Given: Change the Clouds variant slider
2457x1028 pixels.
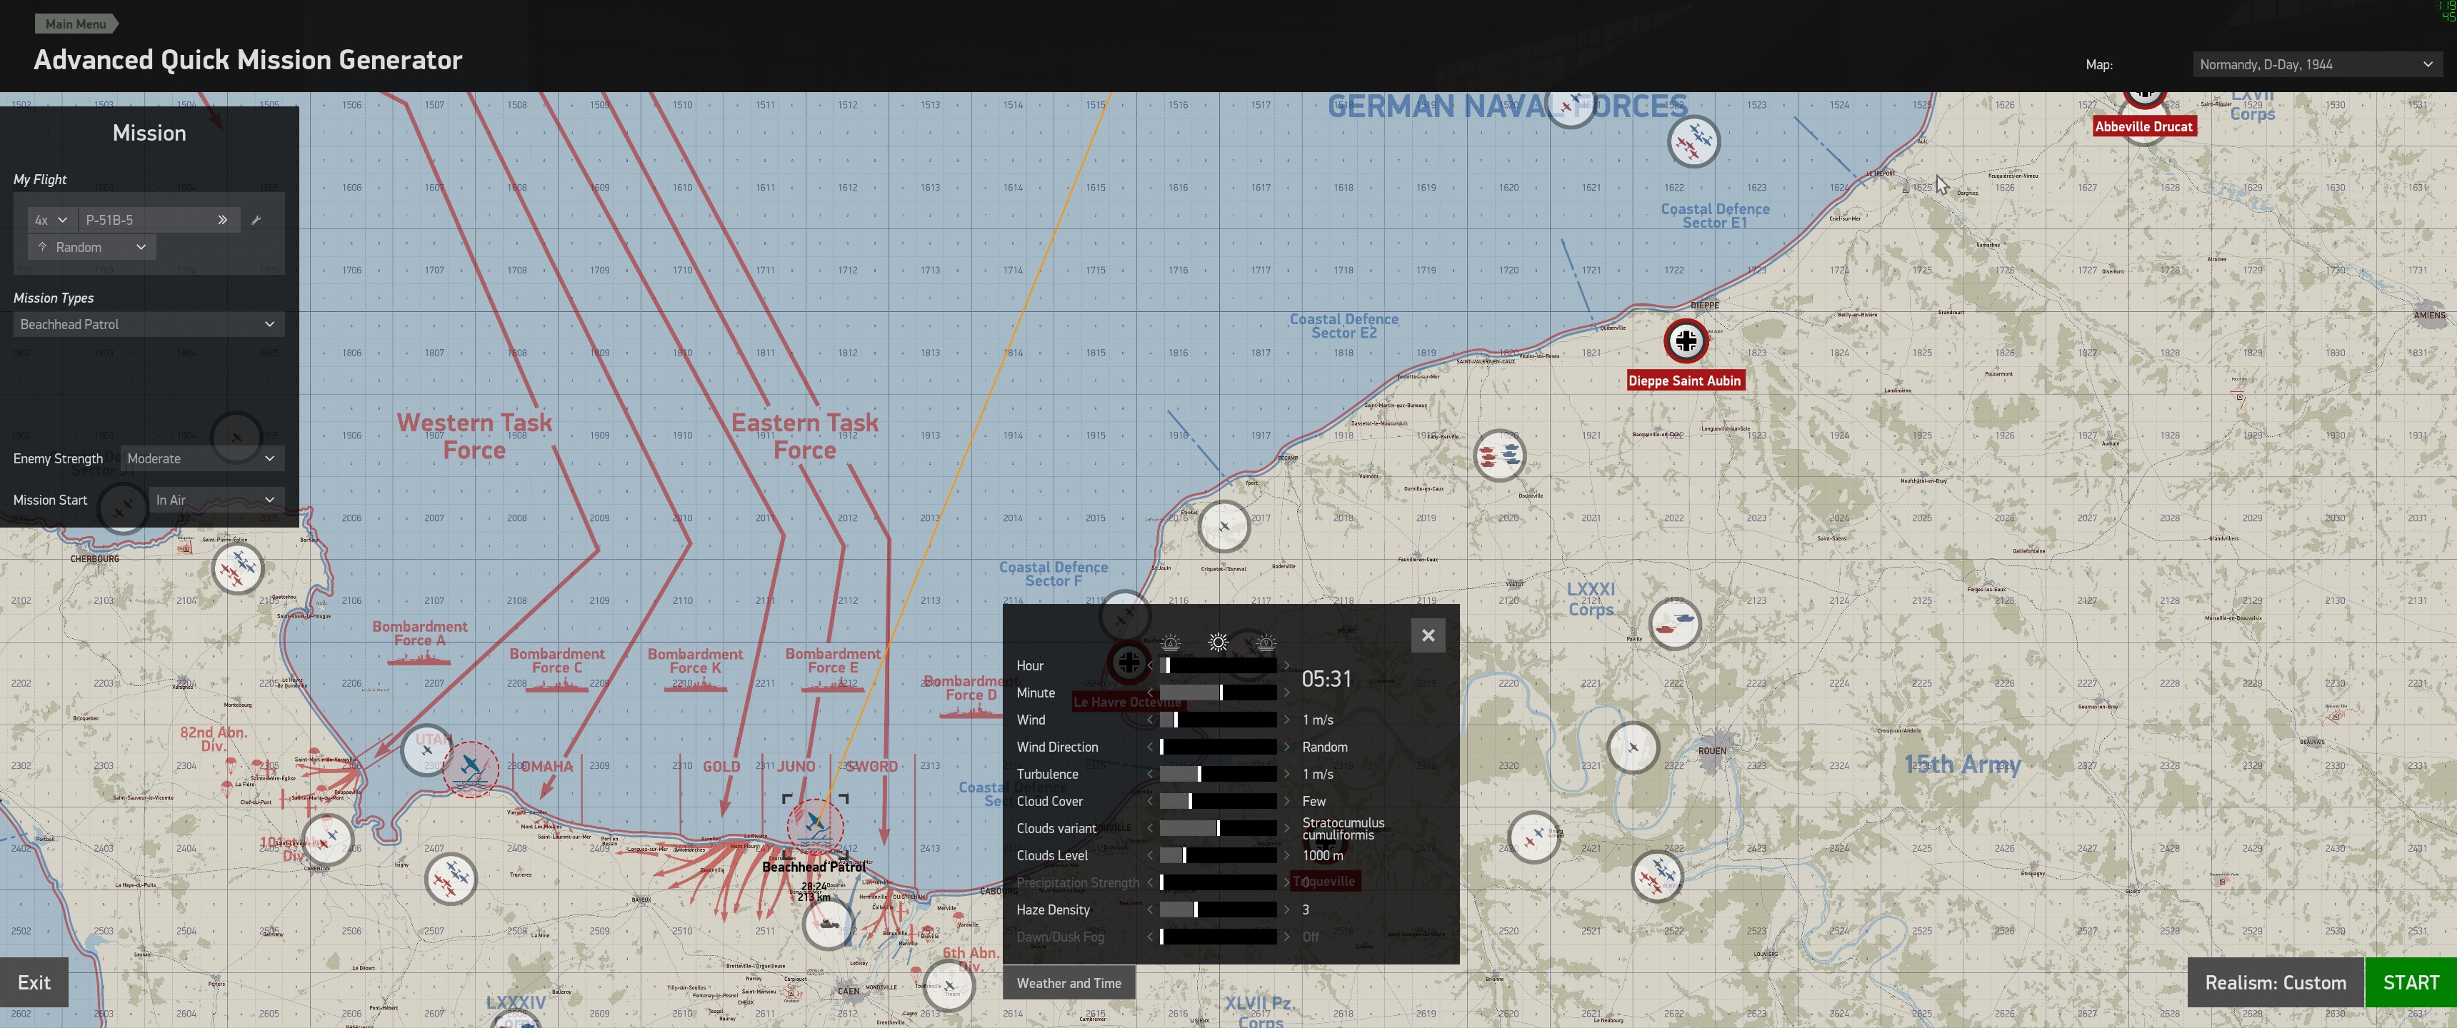Looking at the screenshot, I should (1218, 829).
